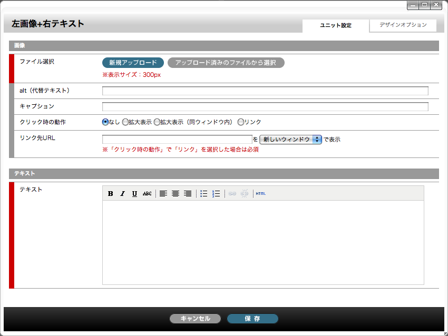Focus the alt（代替テキスト）input field

(x=265, y=91)
